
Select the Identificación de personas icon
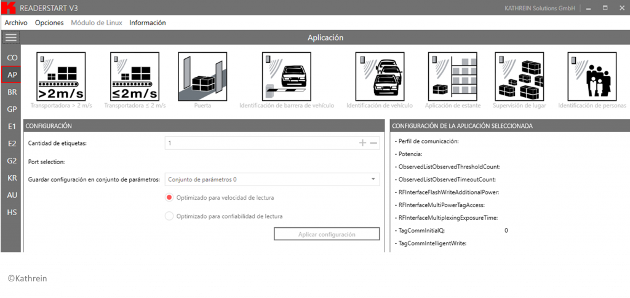pos(592,76)
